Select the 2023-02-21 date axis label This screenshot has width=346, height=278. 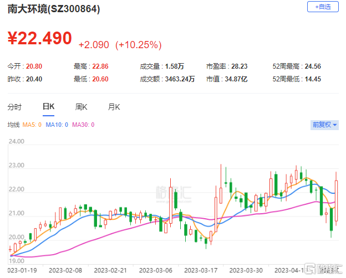110,270
